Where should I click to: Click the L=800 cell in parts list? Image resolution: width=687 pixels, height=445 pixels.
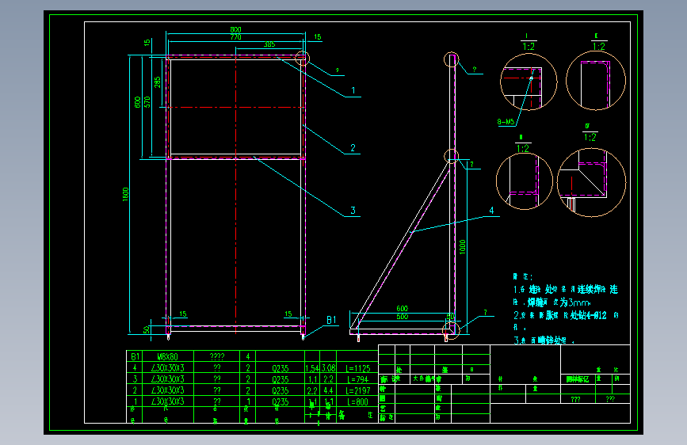pyautogui.click(x=357, y=401)
